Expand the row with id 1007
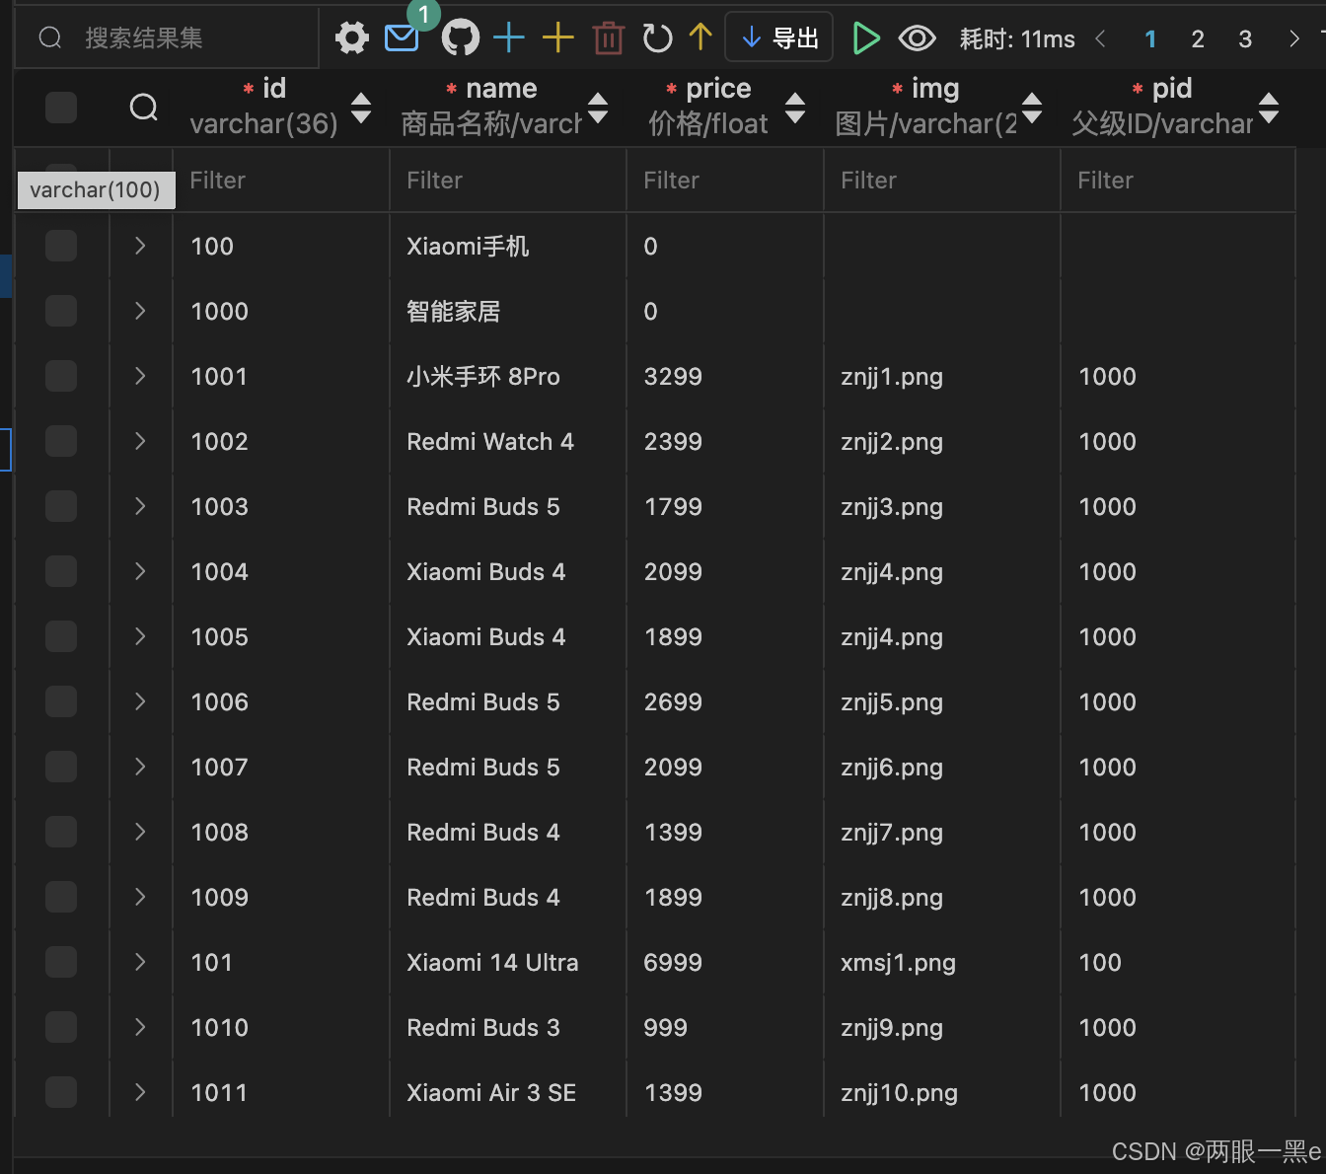This screenshot has height=1174, width=1326. [x=140, y=767]
